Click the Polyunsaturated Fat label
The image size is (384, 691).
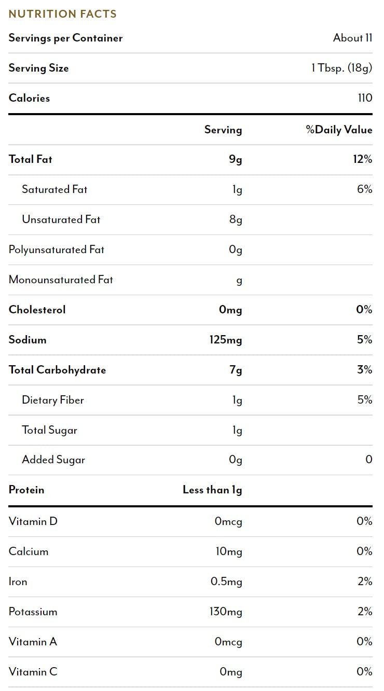(x=57, y=250)
